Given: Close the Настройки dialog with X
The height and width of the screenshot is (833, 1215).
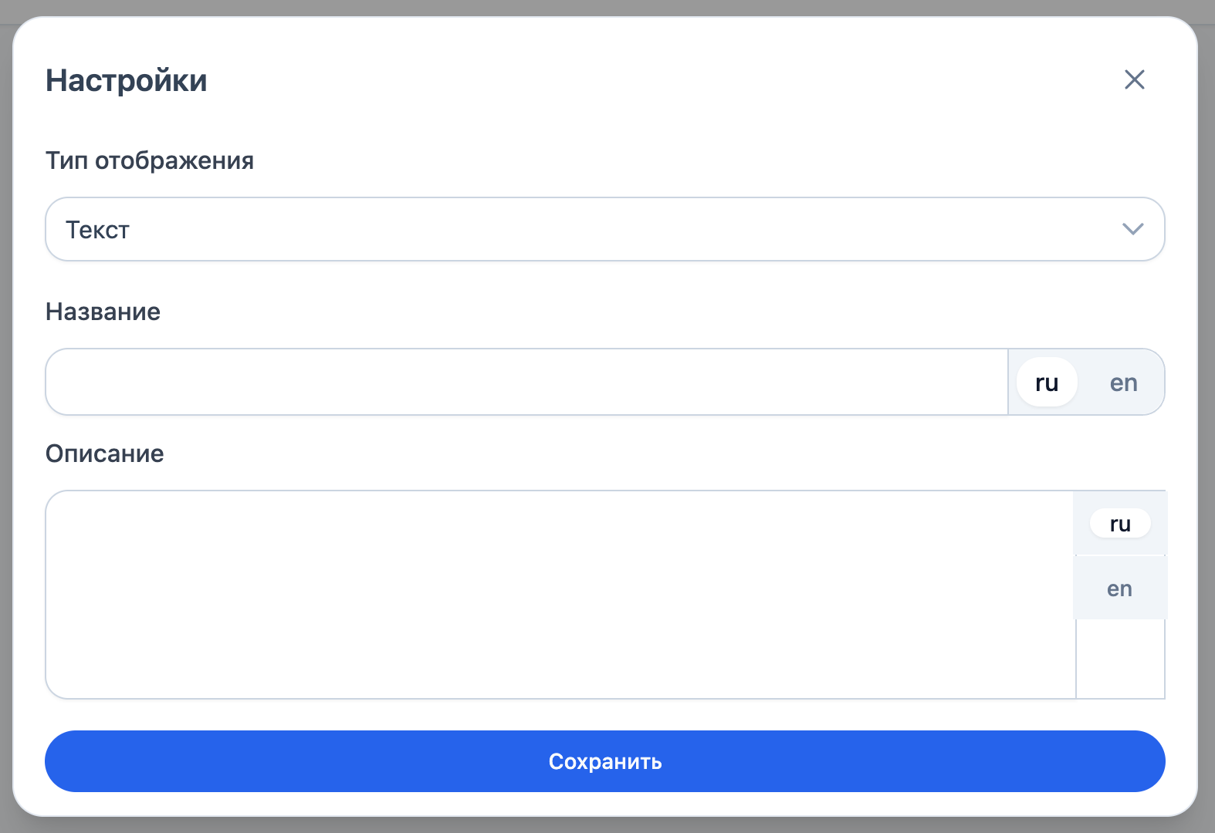Looking at the screenshot, I should point(1134,79).
